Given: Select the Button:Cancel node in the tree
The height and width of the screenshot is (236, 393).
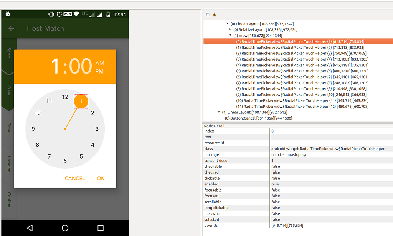Looking at the screenshot, I should point(259,118).
